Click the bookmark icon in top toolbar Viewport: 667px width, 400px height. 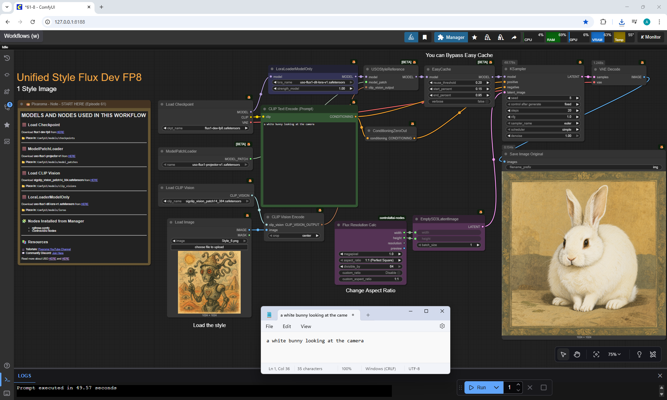pyautogui.click(x=425, y=37)
